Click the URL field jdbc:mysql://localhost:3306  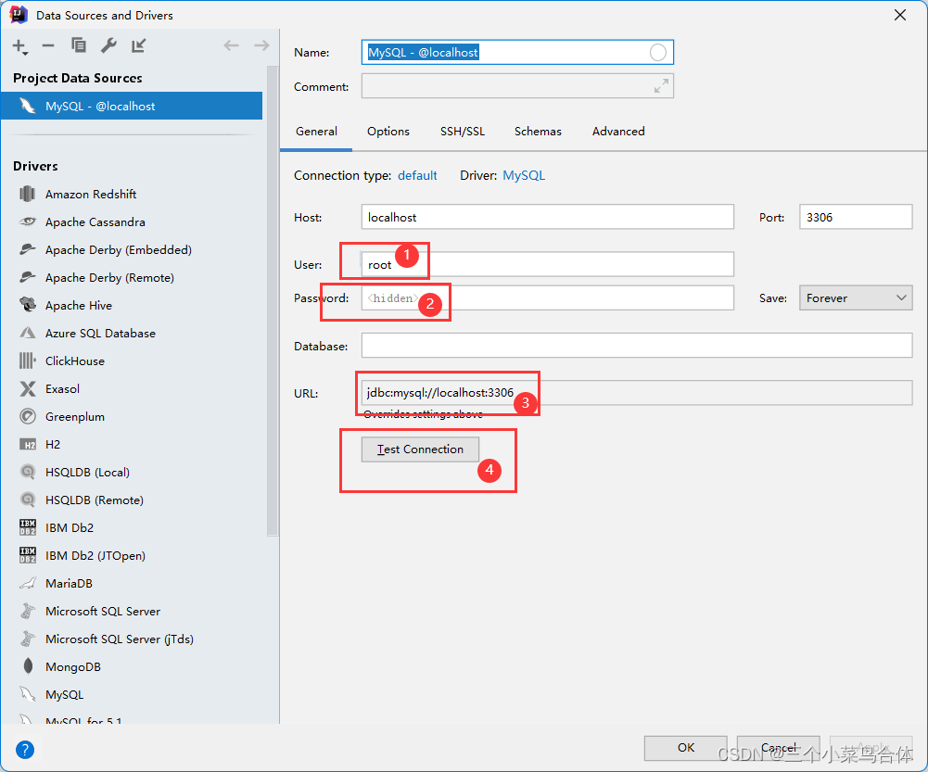(637, 393)
